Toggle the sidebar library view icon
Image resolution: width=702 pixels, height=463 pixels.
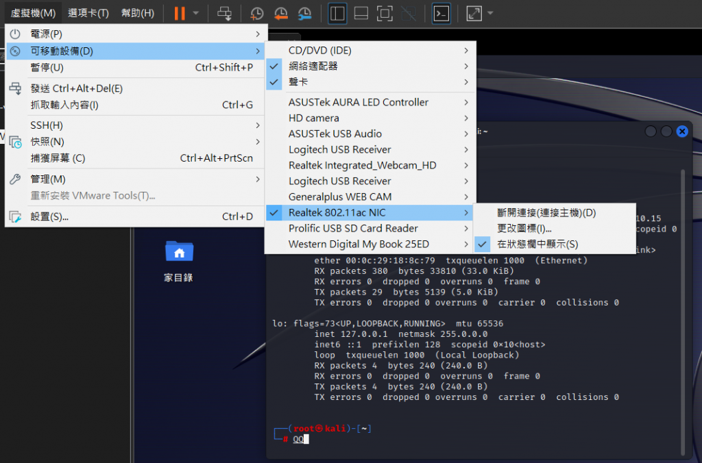pos(337,14)
